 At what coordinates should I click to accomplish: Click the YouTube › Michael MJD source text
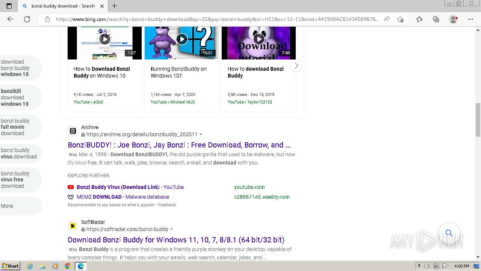pyautogui.click(x=173, y=102)
